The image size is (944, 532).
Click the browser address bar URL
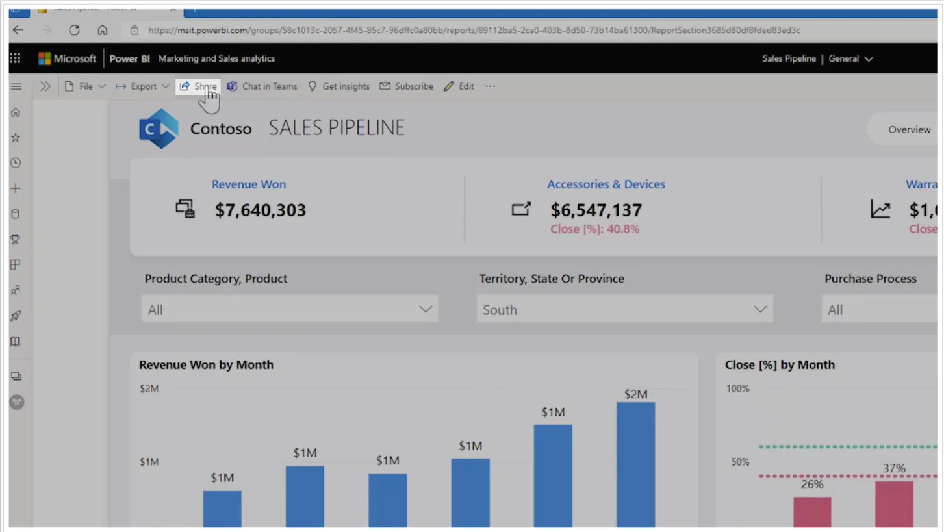(x=474, y=30)
